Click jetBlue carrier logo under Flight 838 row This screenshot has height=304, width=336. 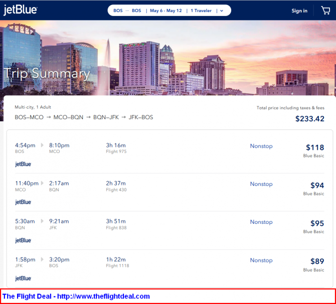(x=23, y=240)
